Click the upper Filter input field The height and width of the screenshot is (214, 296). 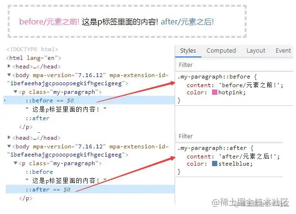234,65
